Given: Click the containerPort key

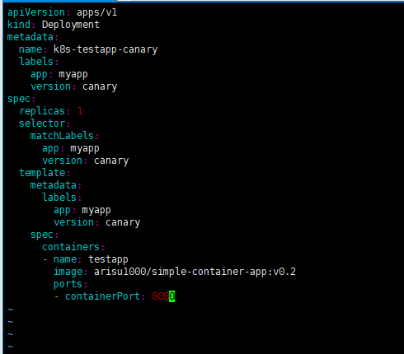Looking at the screenshot, I should coord(102,296).
